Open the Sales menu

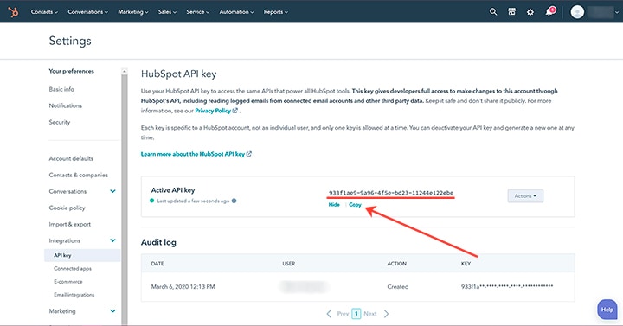coord(167,12)
